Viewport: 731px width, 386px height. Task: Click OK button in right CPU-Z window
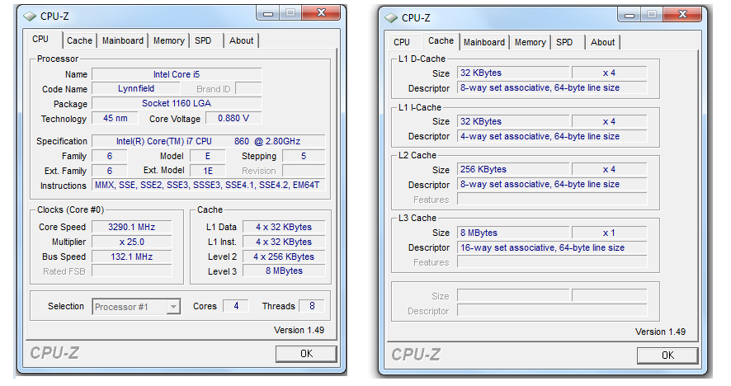pos(667,355)
